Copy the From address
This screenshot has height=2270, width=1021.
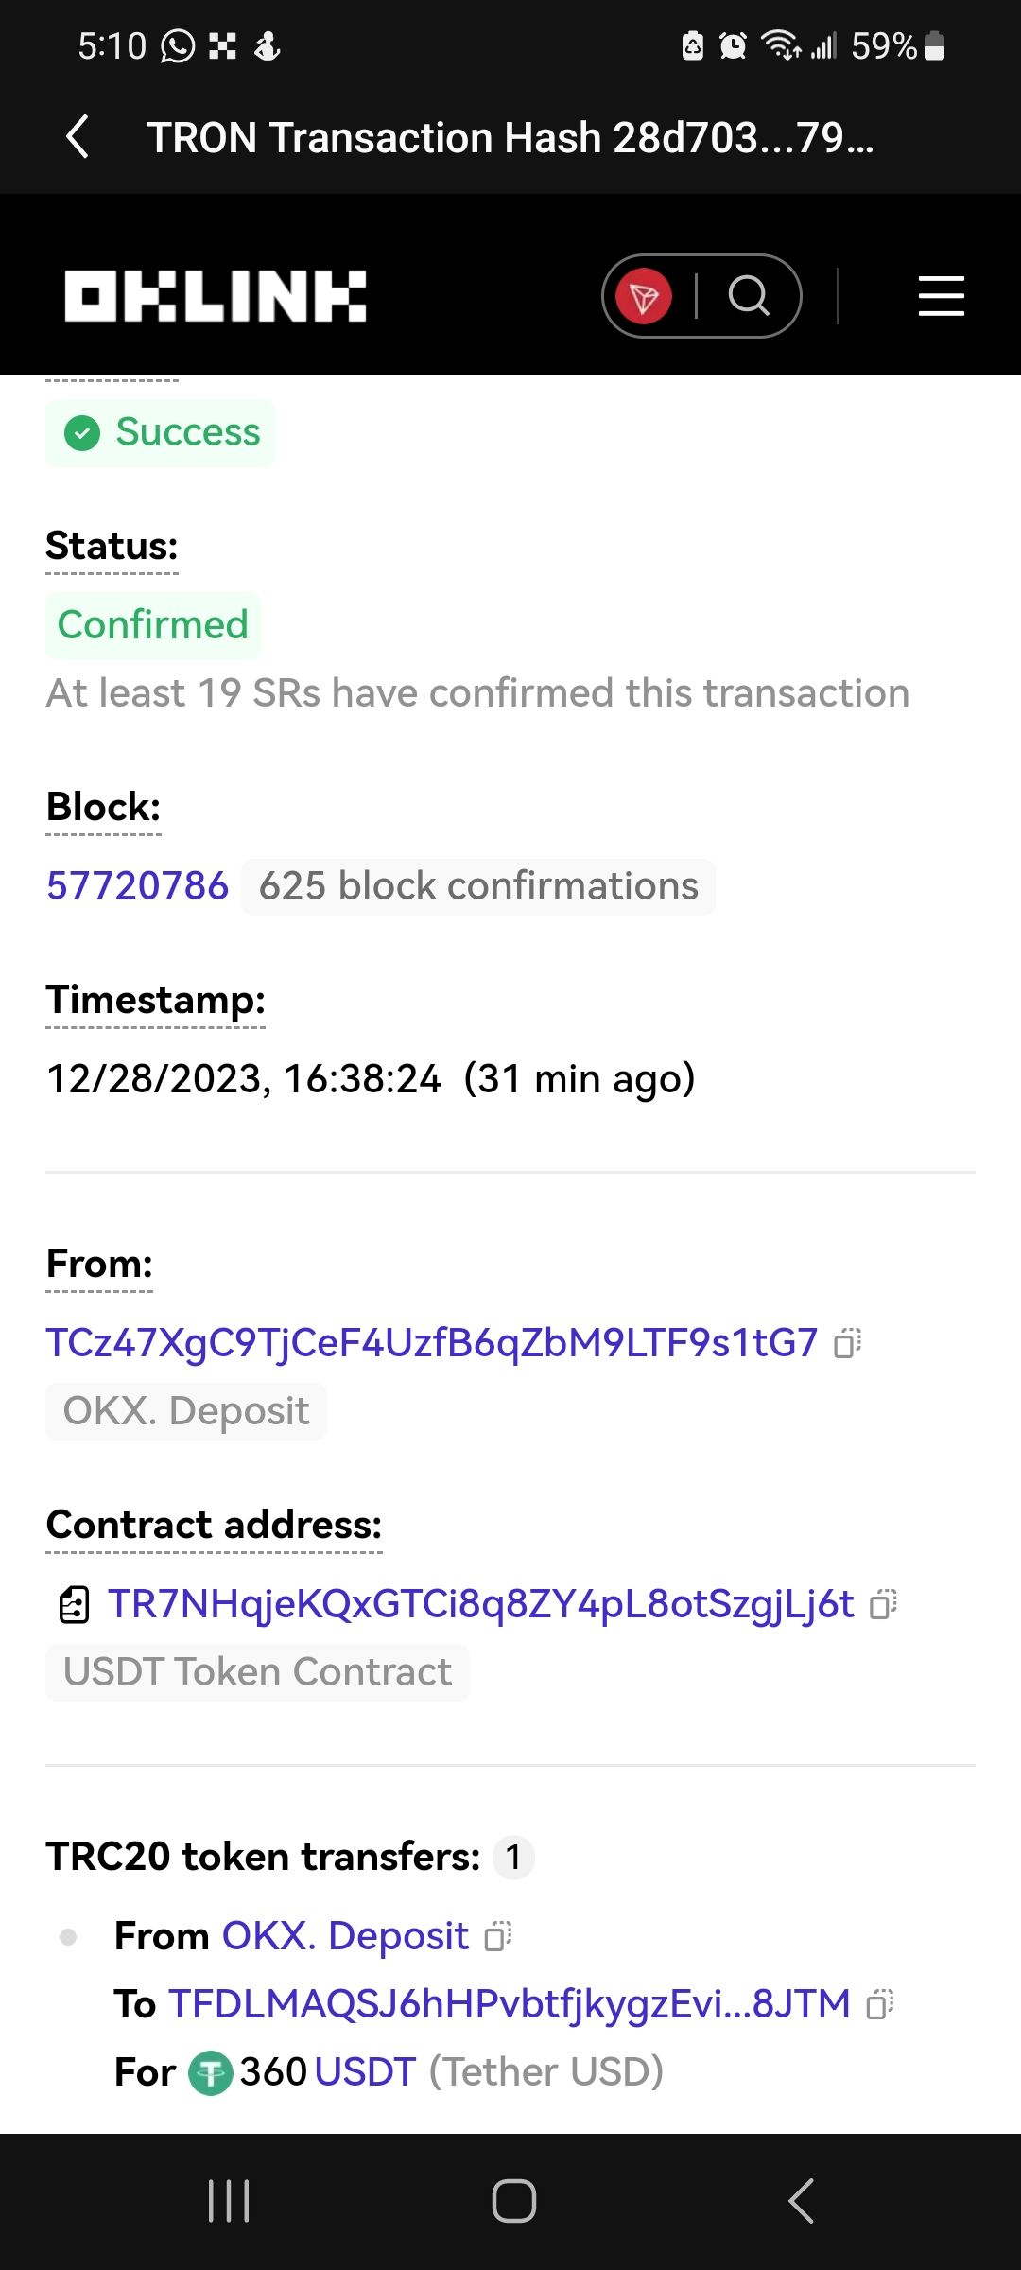(x=847, y=1343)
